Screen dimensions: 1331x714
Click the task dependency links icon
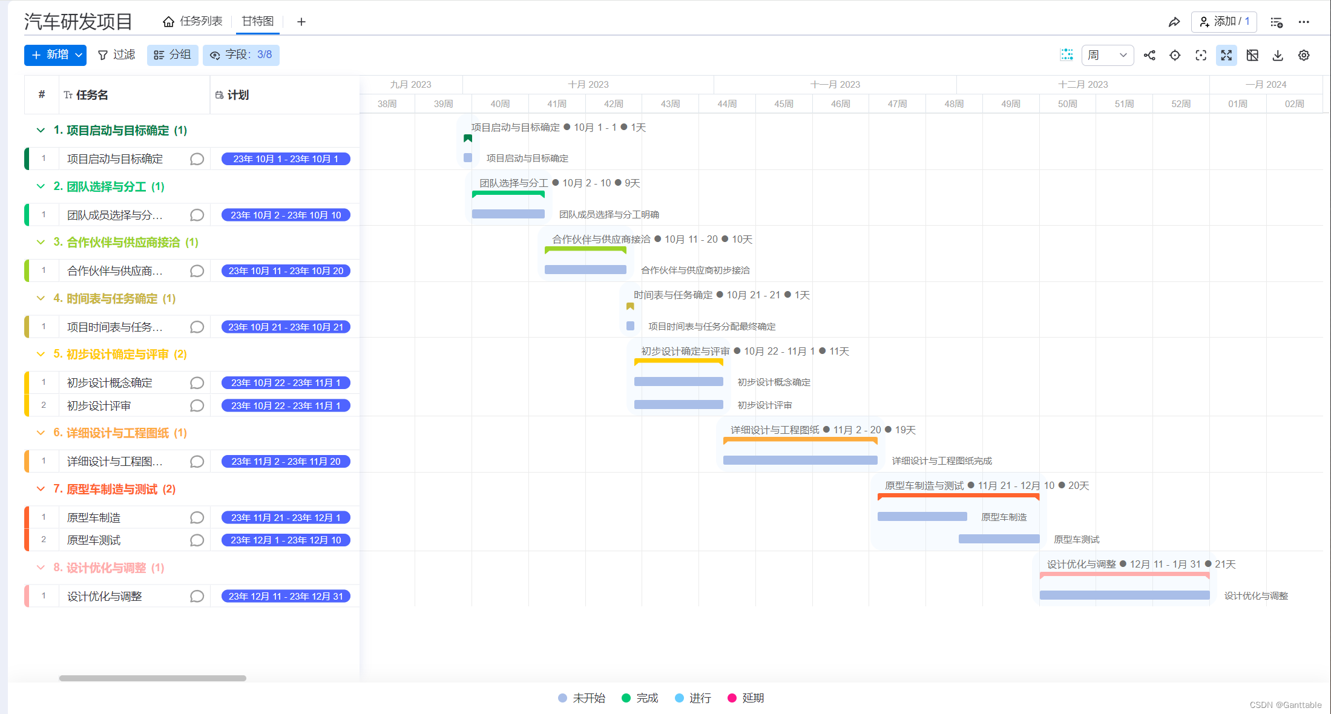[1149, 55]
